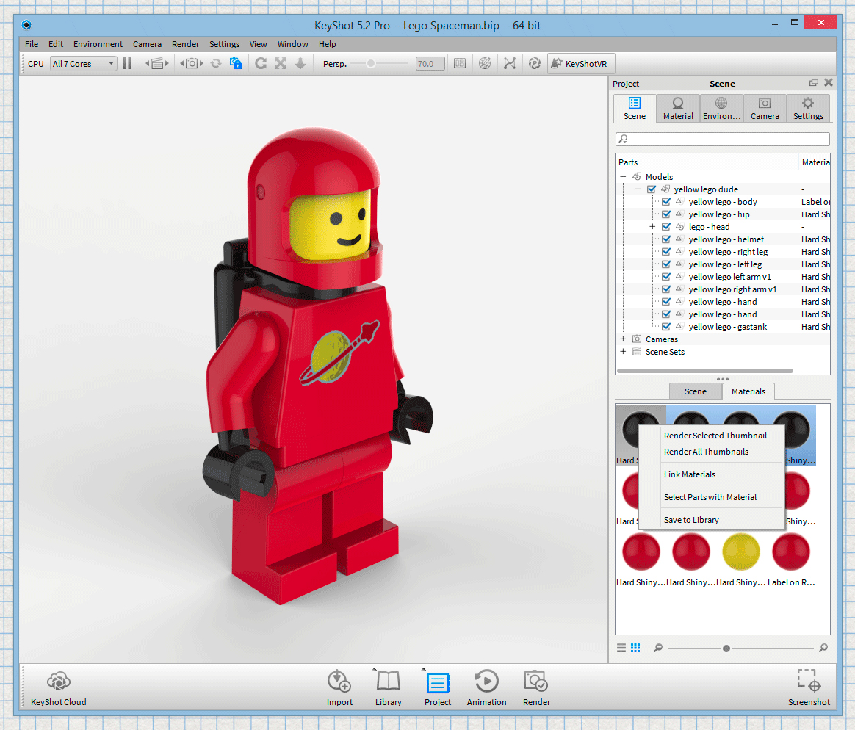The width and height of the screenshot is (855, 730).
Task: Switch to the Camera tab
Action: [x=765, y=108]
